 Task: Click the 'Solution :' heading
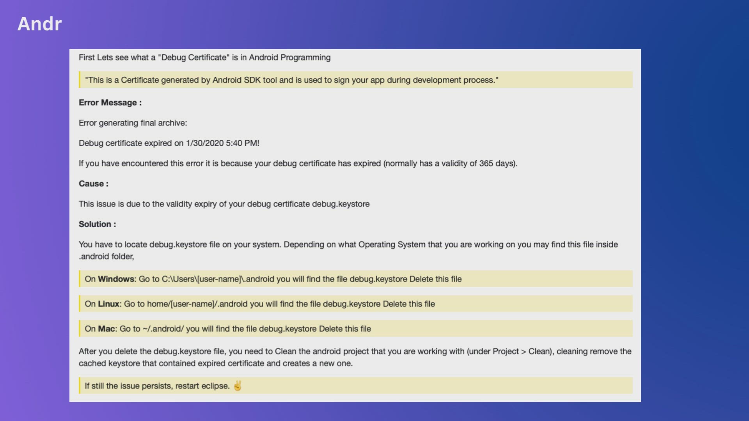coord(97,224)
